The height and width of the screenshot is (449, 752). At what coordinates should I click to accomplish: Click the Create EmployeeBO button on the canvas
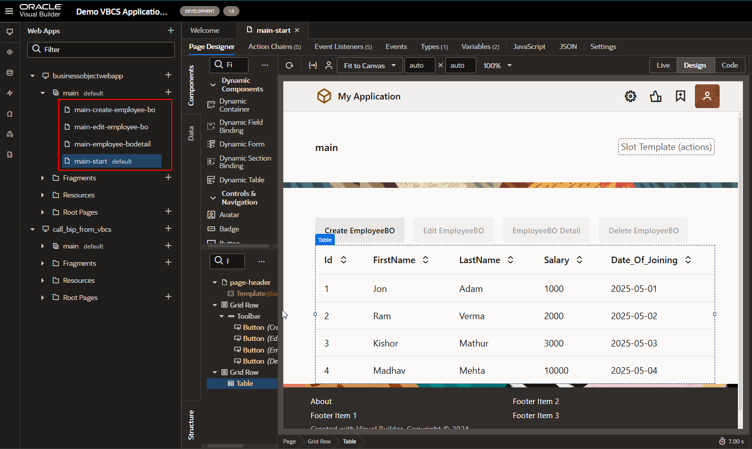[360, 230]
